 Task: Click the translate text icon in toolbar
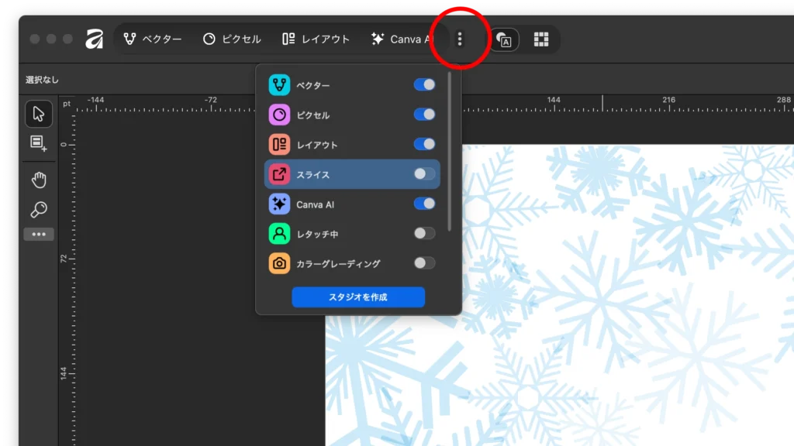504,39
